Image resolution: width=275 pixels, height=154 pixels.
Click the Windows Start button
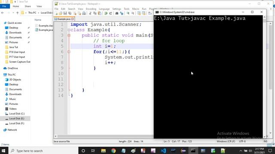(3, 151)
